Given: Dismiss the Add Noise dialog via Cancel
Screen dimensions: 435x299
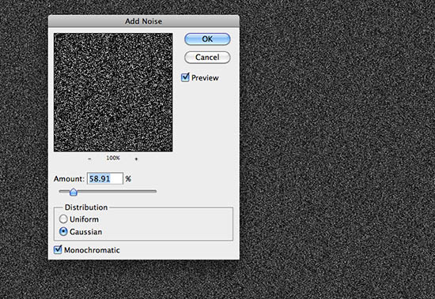Looking at the screenshot, I should point(207,58).
